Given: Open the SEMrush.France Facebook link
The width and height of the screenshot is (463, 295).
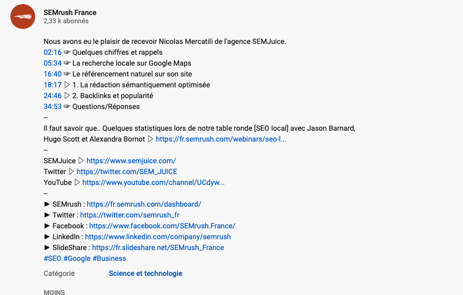Looking at the screenshot, I should click(x=162, y=226).
